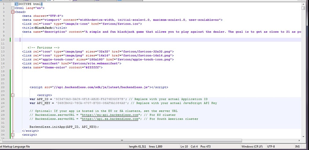Click the horizontal scrollbar thumb
Viewport: 309px width, 150px height.
122,141
